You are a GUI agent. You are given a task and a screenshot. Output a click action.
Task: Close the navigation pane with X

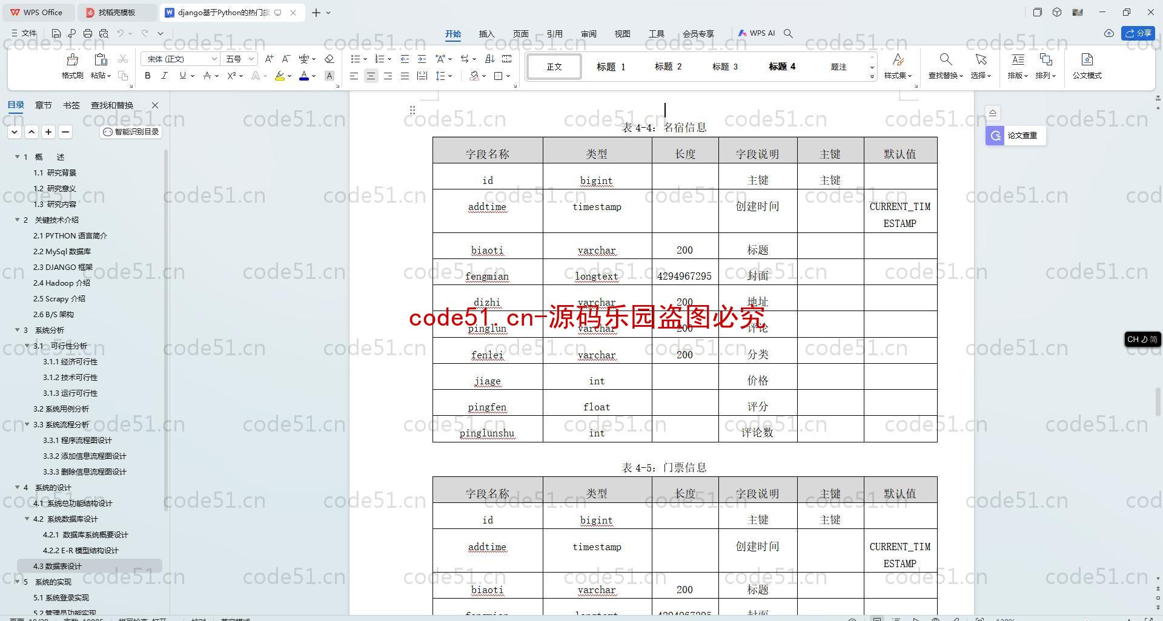(155, 105)
